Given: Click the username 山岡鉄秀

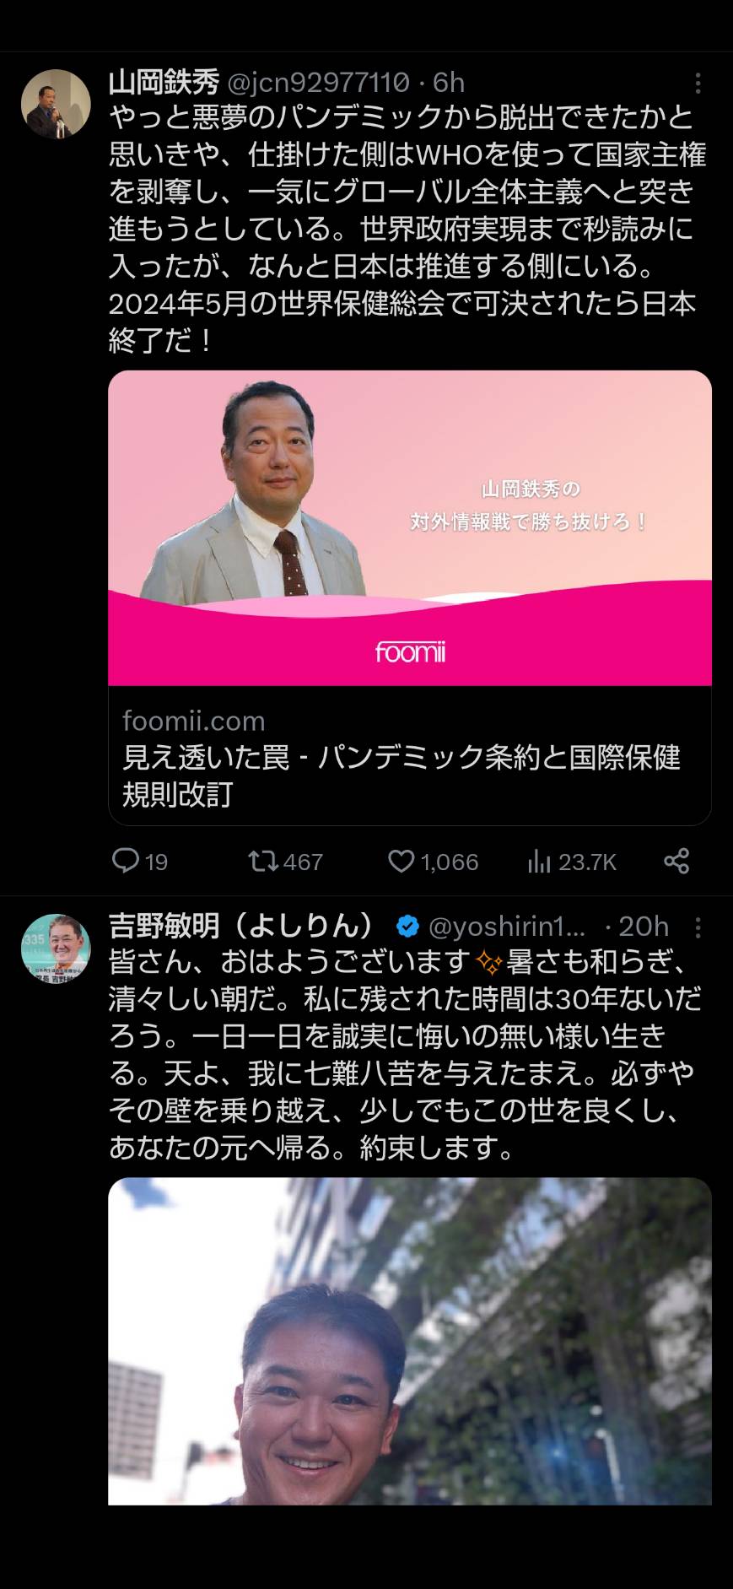Looking at the screenshot, I should click(164, 82).
